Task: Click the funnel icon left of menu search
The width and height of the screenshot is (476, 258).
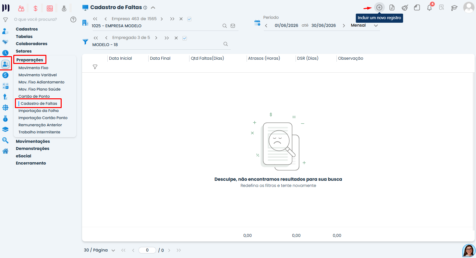Action: coord(5,20)
